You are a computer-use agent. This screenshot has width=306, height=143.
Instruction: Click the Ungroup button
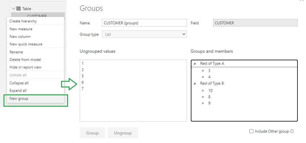coord(123,133)
